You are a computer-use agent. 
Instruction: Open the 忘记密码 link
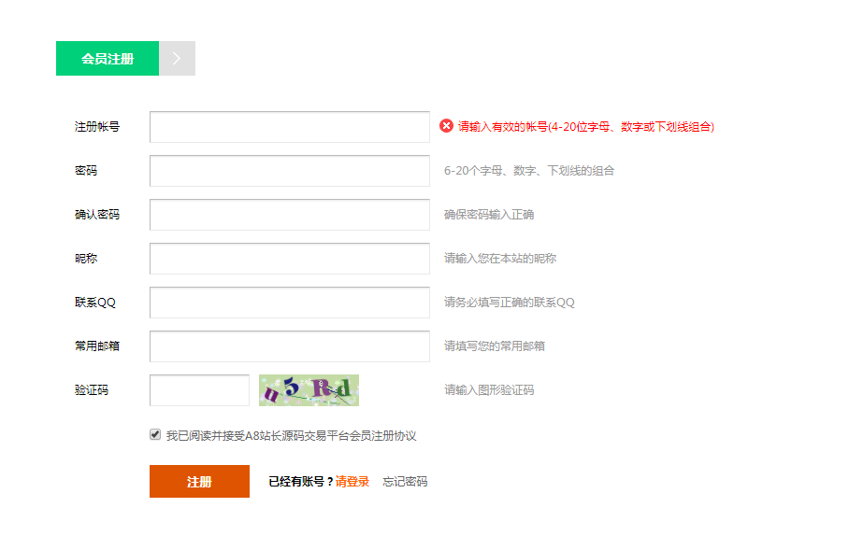(405, 482)
